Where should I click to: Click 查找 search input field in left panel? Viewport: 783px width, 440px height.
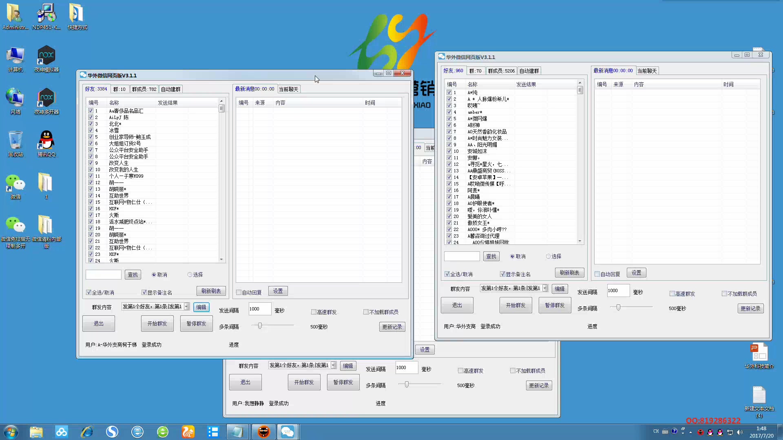click(x=103, y=275)
